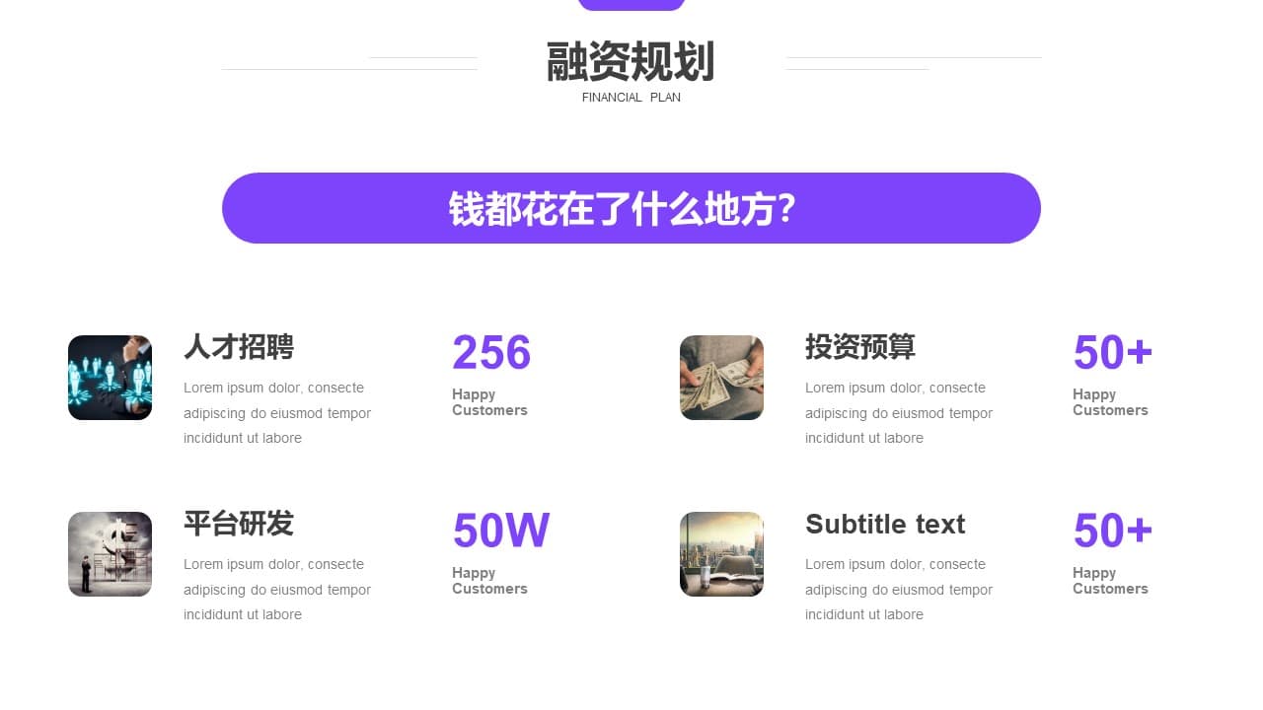The width and height of the screenshot is (1263, 710).
Task: Click Happy Customers label in 投资预算 row
Action: pyautogui.click(x=1110, y=402)
